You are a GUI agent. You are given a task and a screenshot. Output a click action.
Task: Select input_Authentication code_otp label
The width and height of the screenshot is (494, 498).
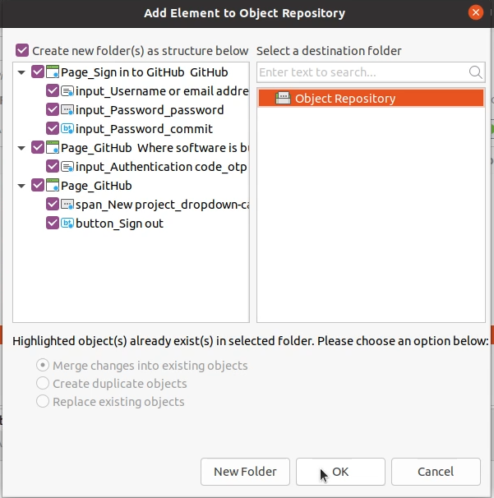pos(161,167)
